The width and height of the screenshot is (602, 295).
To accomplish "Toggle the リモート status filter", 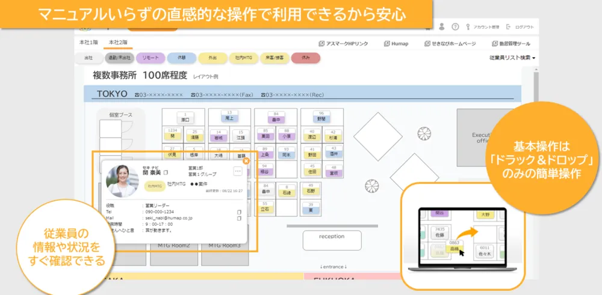I will [x=150, y=58].
